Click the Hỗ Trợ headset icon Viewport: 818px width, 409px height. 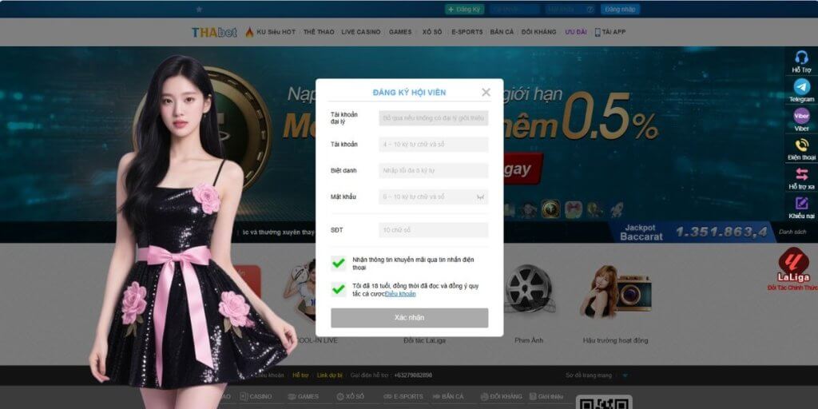click(801, 58)
